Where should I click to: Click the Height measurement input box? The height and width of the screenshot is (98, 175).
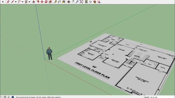click(x=162, y=97)
